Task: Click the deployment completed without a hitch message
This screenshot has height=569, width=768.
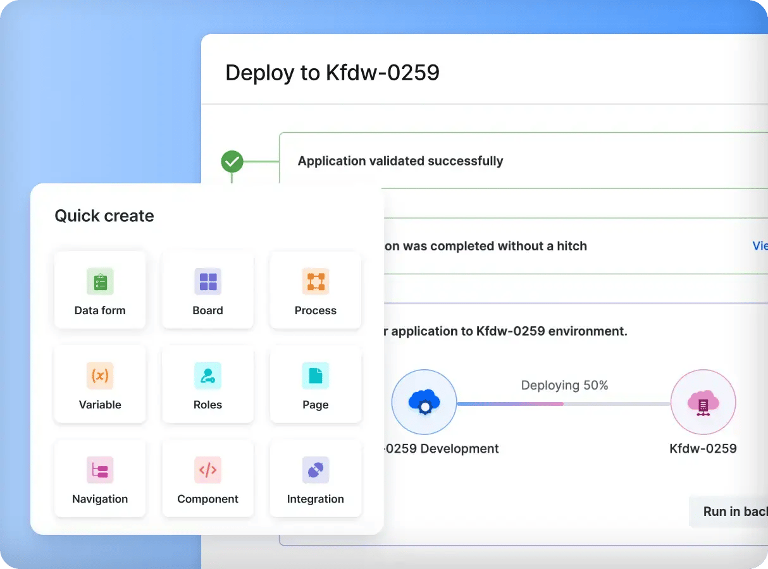Action: click(x=486, y=246)
